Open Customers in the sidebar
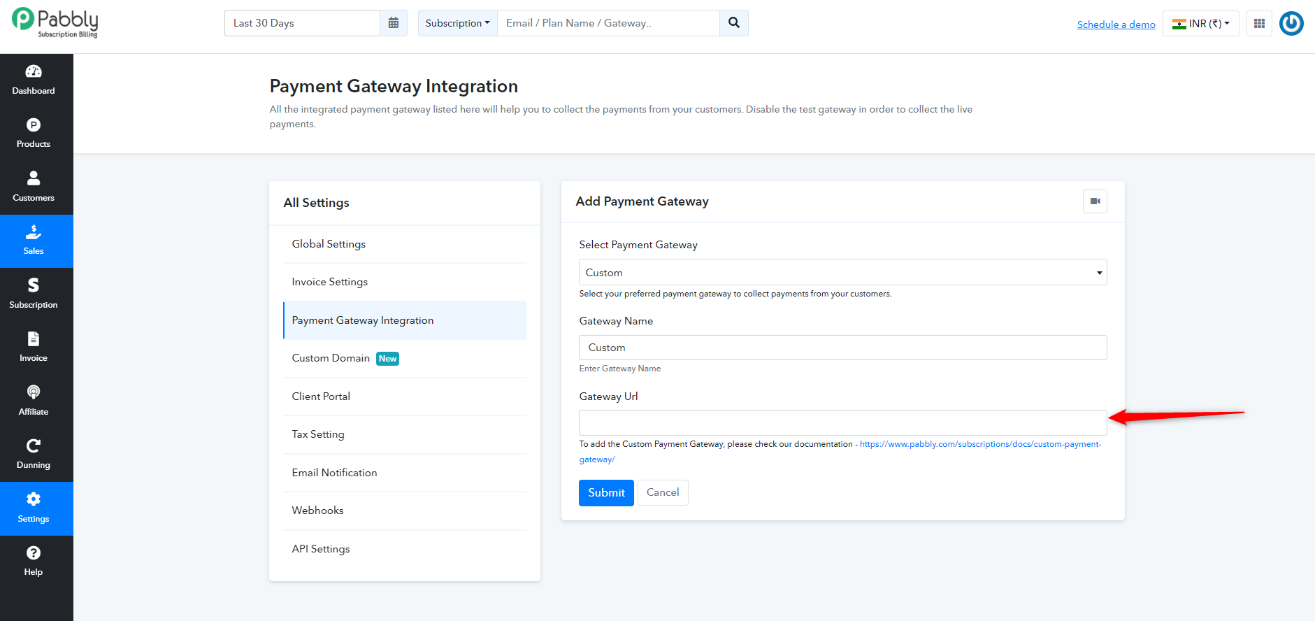This screenshot has width=1315, height=621. click(34, 187)
